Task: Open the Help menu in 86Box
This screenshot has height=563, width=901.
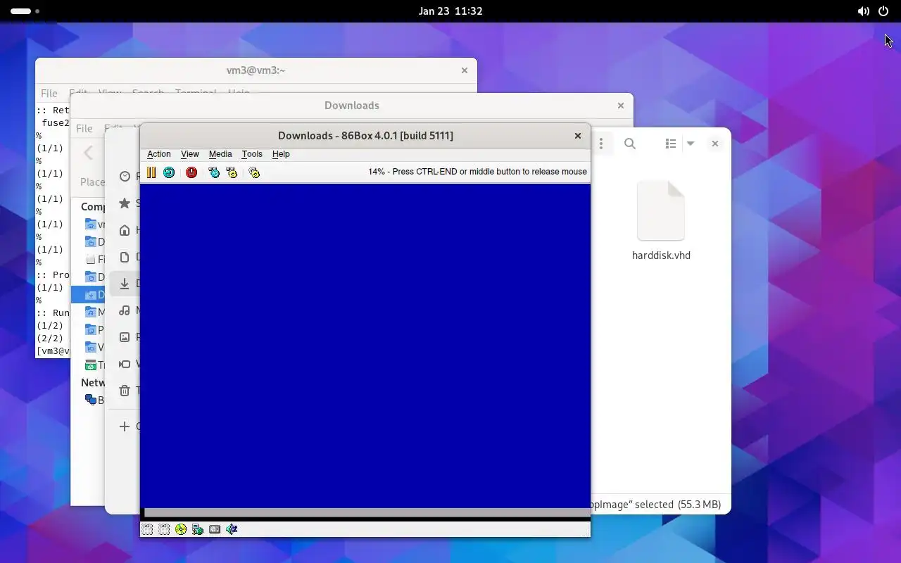Action: [281, 154]
